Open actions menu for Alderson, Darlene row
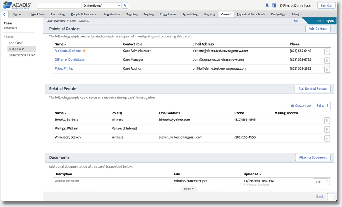 [327, 52]
